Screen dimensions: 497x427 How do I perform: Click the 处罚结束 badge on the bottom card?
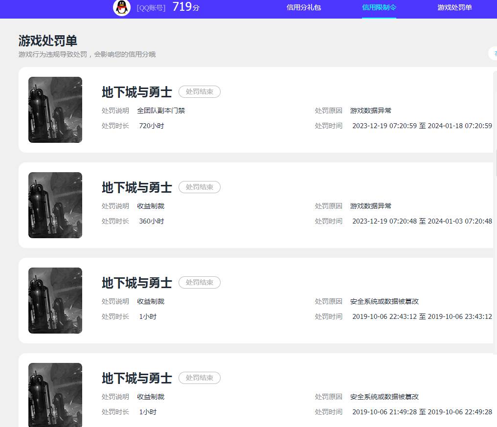click(199, 378)
